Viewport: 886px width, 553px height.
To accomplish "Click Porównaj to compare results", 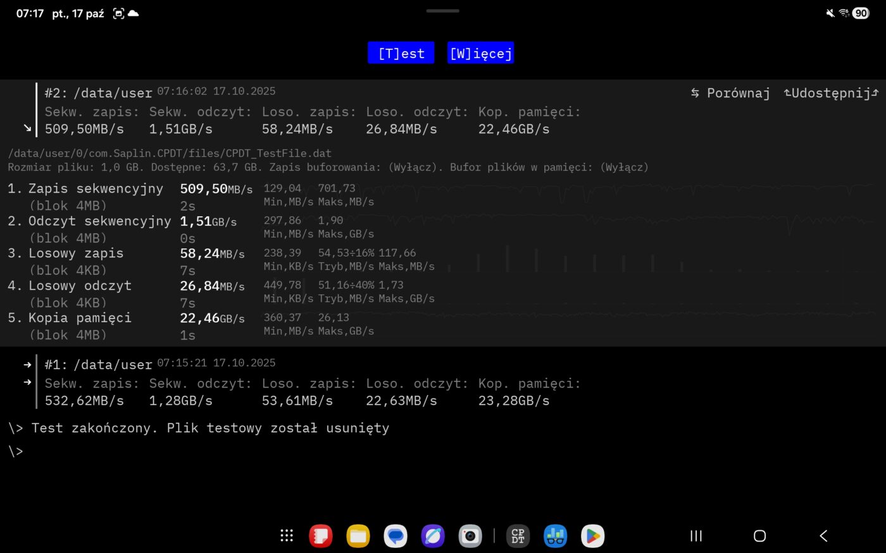I will (x=730, y=93).
